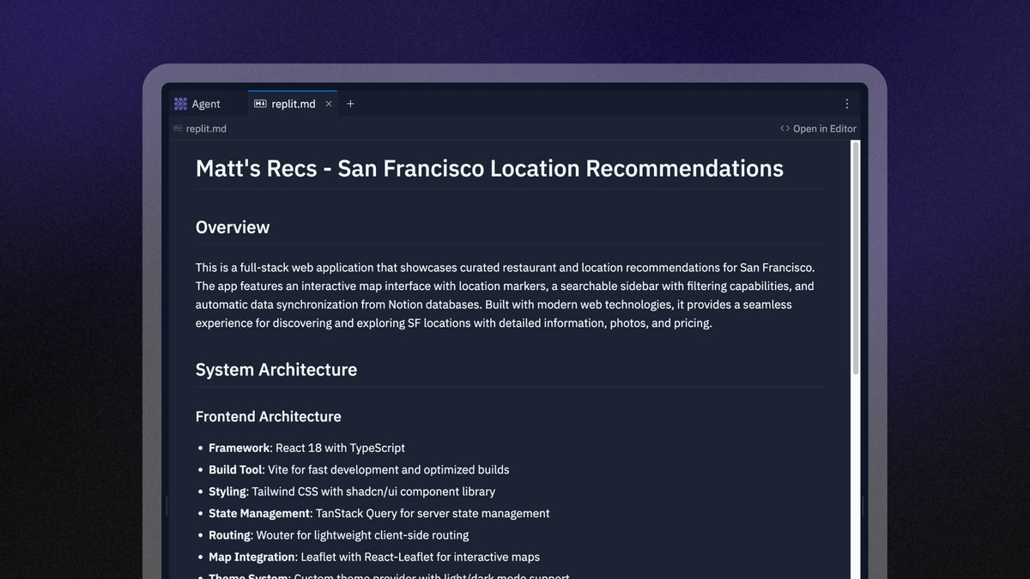This screenshot has height=579, width=1030.
Task: Click the Map Integration list item
Action: [x=374, y=558]
